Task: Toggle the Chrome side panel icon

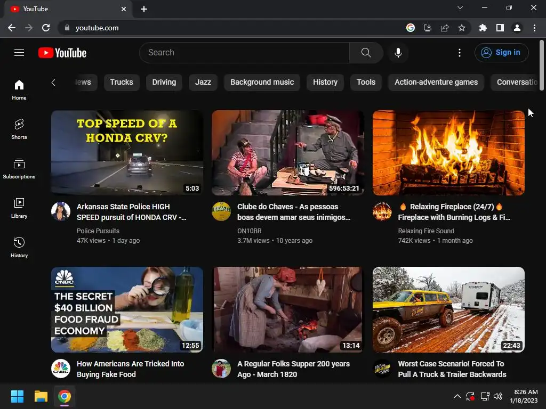Action: 500,28
